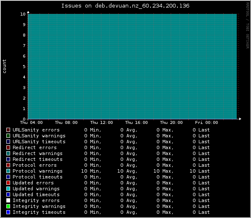Click the 10 Max value for Protocol warnings
This screenshot has width=251, height=218.
coord(163,171)
